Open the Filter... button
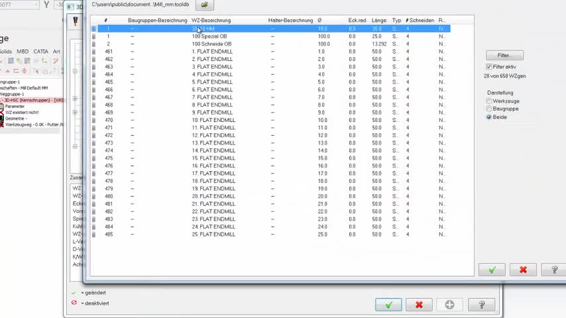The height and width of the screenshot is (318, 566). [504, 55]
